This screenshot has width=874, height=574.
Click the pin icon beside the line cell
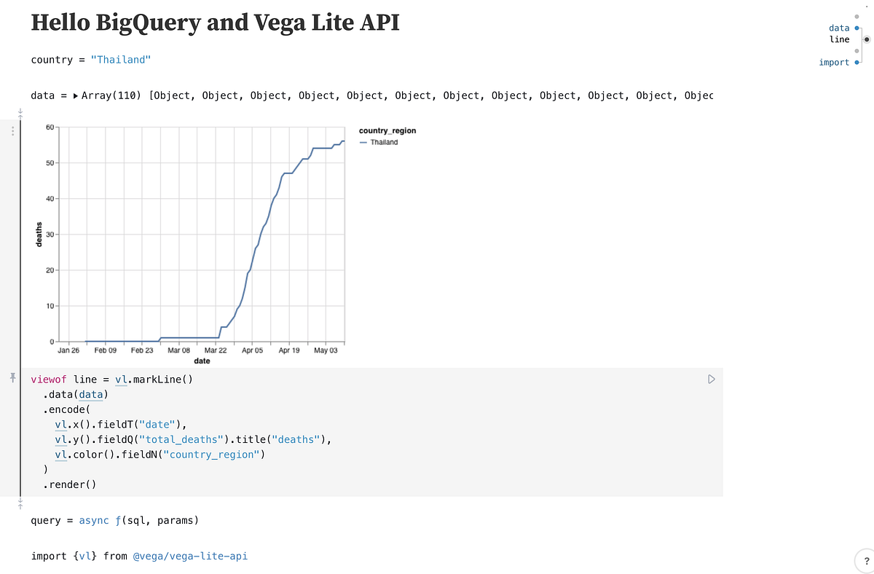click(x=12, y=378)
